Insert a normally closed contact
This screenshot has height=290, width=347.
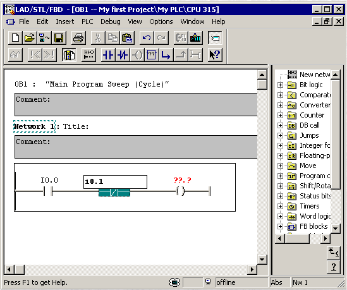123,55
